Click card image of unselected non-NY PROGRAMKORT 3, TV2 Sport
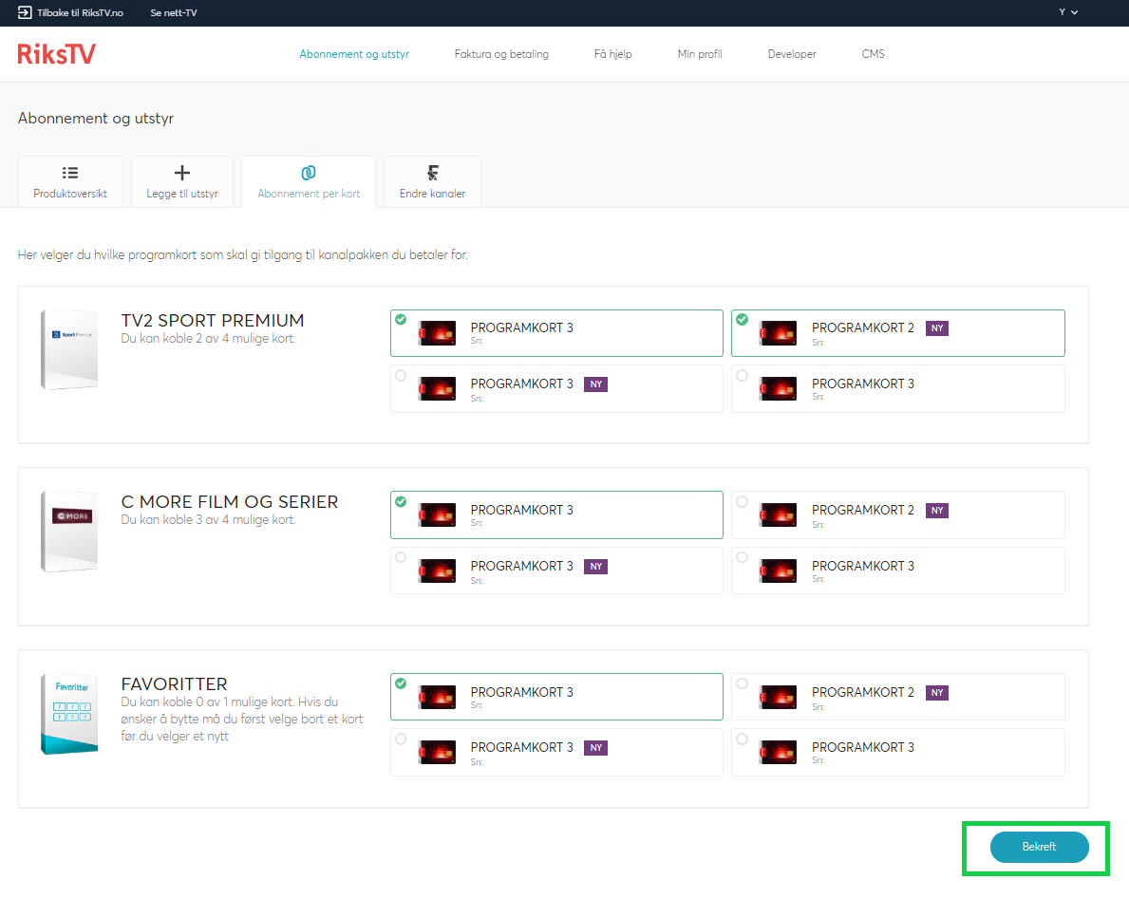1129x917 pixels. tap(779, 388)
